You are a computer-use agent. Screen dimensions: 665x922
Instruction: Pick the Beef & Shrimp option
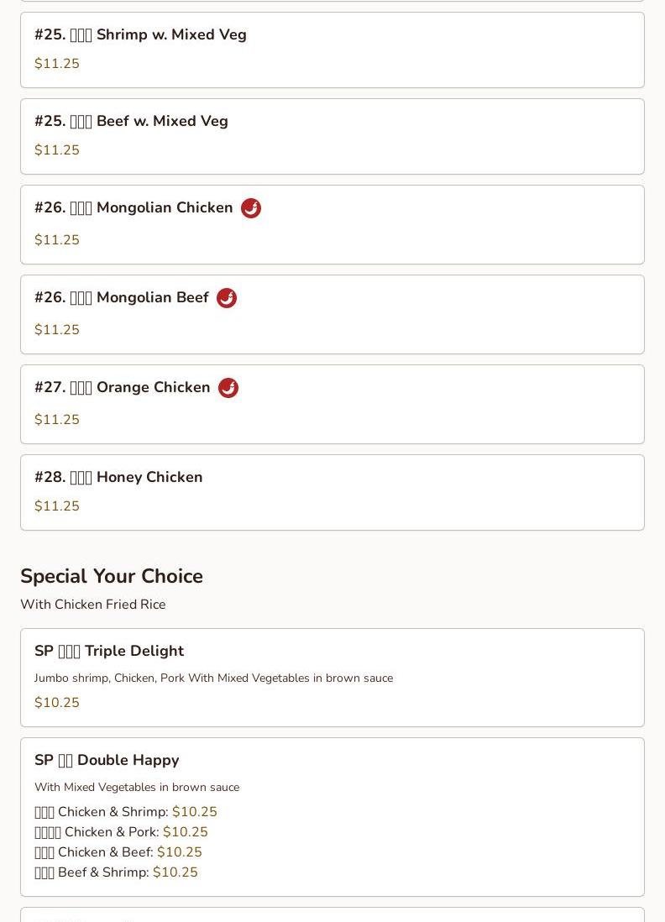(117, 872)
